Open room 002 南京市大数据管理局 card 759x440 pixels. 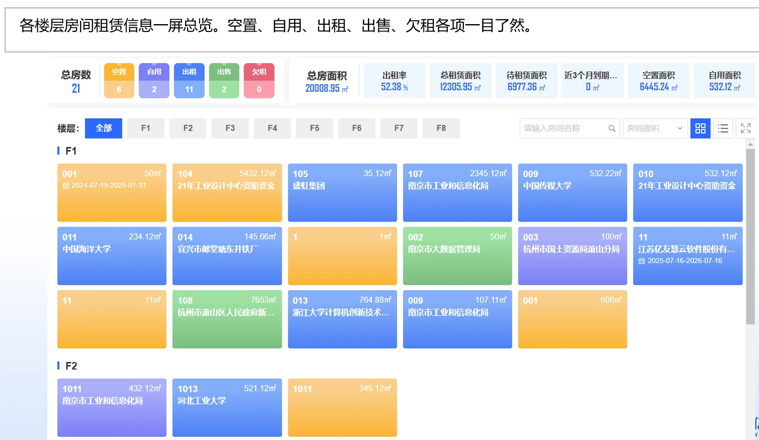(457, 256)
